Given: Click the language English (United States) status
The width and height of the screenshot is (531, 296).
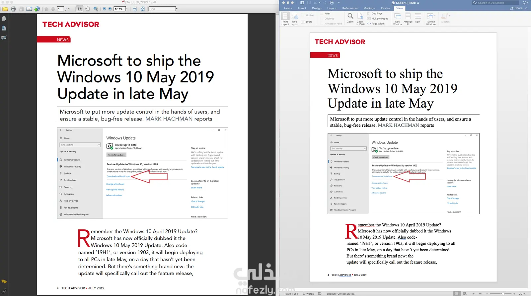Looking at the screenshot, I should coord(341,294).
